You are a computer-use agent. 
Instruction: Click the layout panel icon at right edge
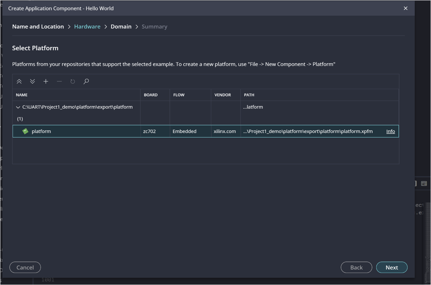(x=424, y=183)
